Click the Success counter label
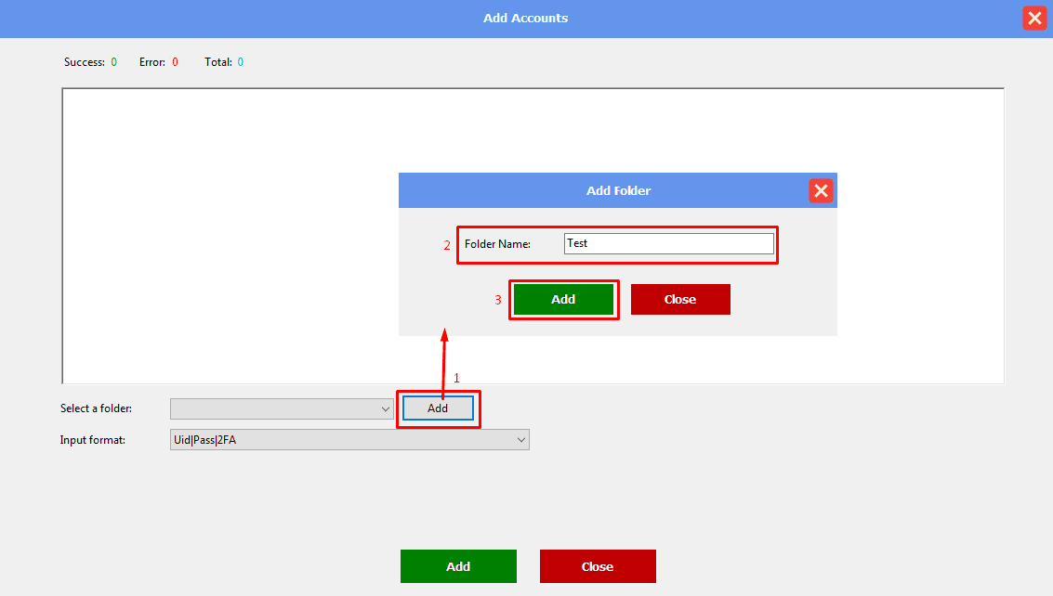Screen dimensions: 1053x596 point(84,62)
